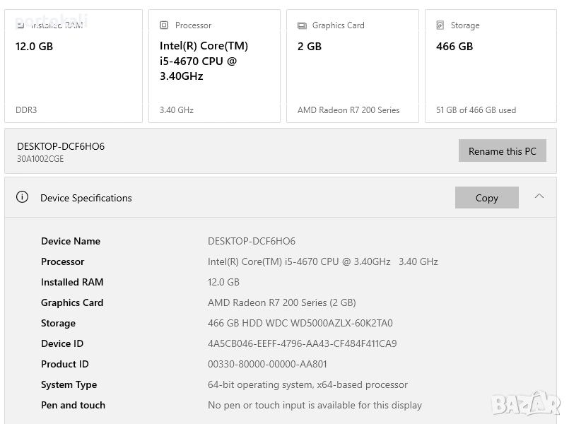Collapse the Device Specifications section chevron

[539, 196]
